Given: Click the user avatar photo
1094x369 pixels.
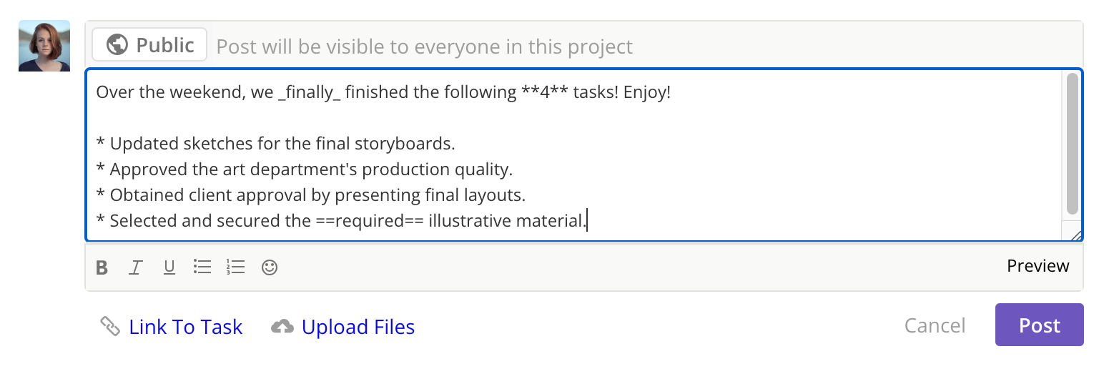Looking at the screenshot, I should 44,46.
